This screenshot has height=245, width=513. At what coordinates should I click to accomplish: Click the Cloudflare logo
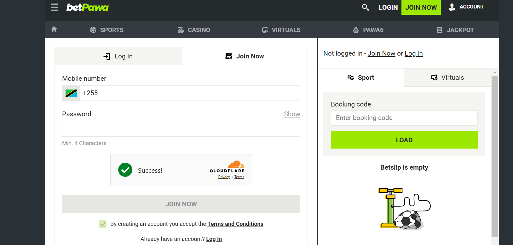coord(227,166)
